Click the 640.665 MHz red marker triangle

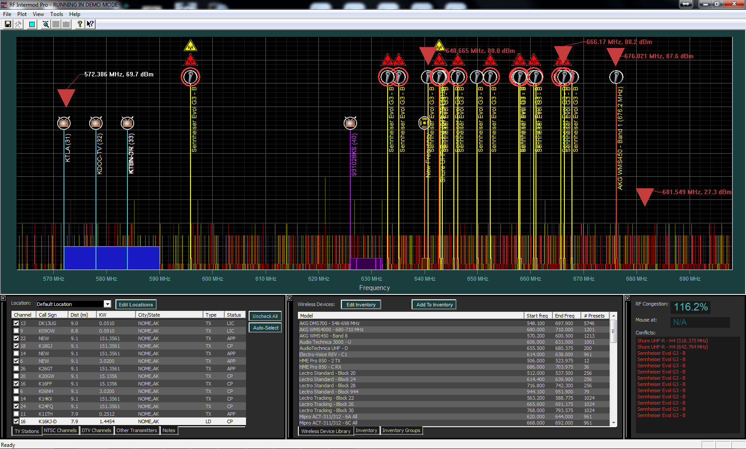428,56
